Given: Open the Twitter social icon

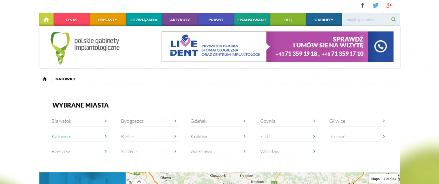Looking at the screenshot, I should (376, 5).
